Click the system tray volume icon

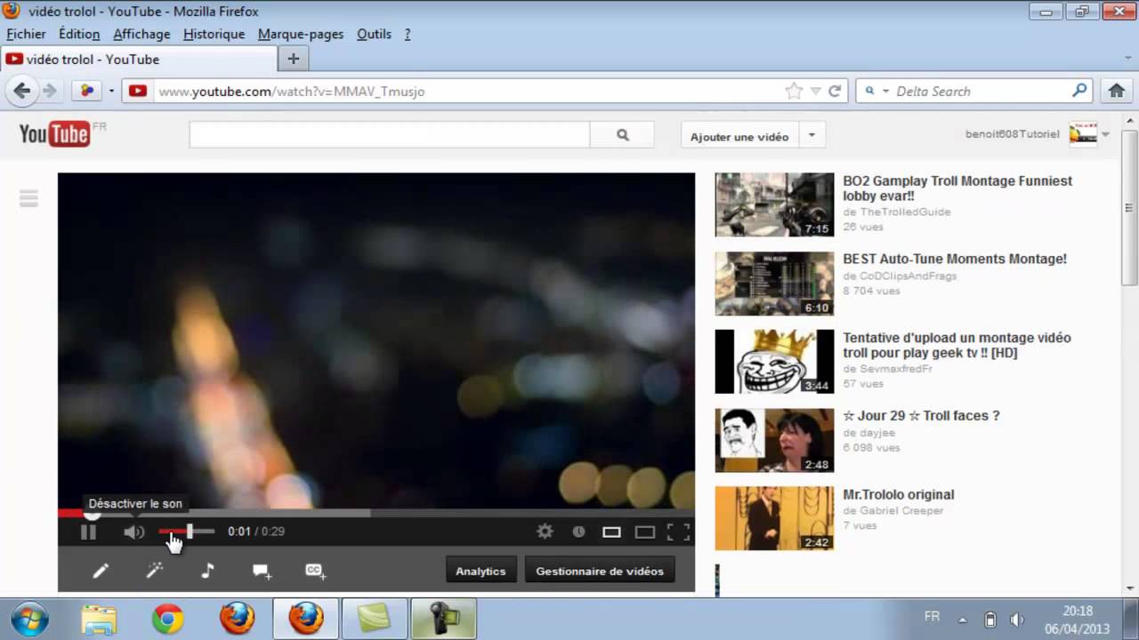tap(1017, 620)
